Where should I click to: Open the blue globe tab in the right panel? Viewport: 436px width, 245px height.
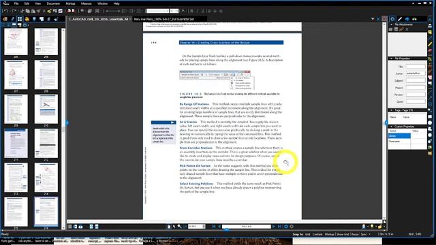click(x=407, y=19)
